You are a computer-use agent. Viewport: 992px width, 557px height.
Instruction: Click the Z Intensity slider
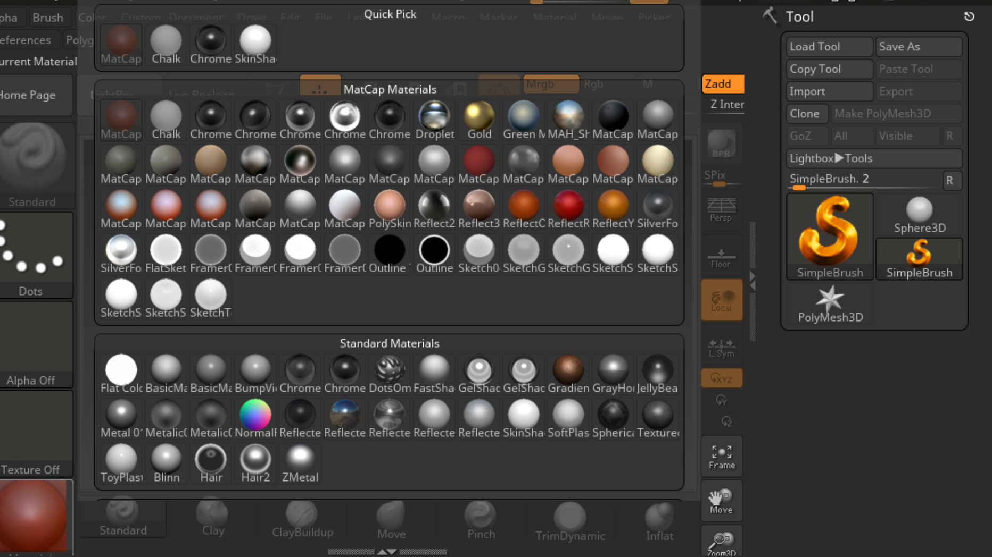pos(726,104)
